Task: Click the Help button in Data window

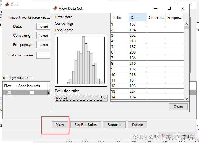Action: 186,135
